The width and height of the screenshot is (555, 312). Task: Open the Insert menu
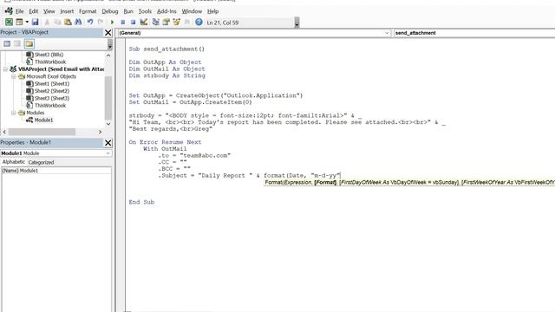point(67,11)
